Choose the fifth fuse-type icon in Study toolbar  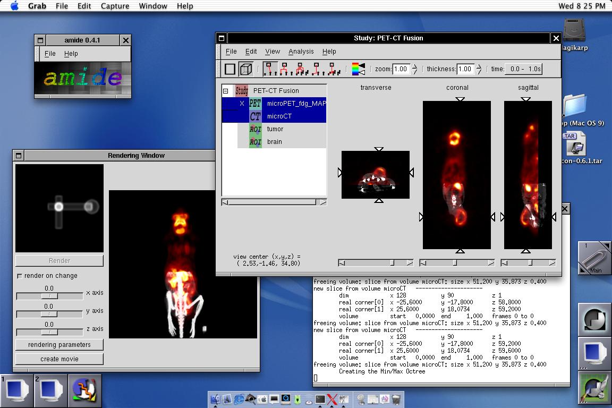pos(333,69)
